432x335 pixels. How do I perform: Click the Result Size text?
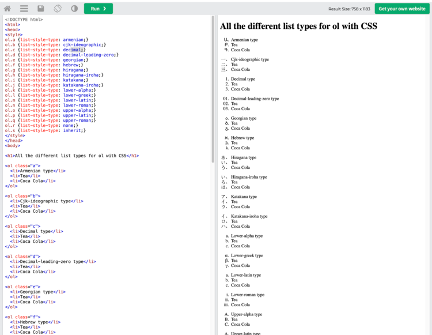pyautogui.click(x=349, y=9)
